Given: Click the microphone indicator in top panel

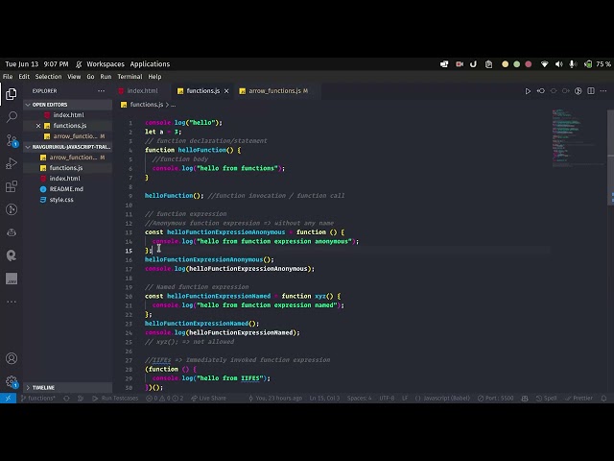Looking at the screenshot, I should [573, 64].
